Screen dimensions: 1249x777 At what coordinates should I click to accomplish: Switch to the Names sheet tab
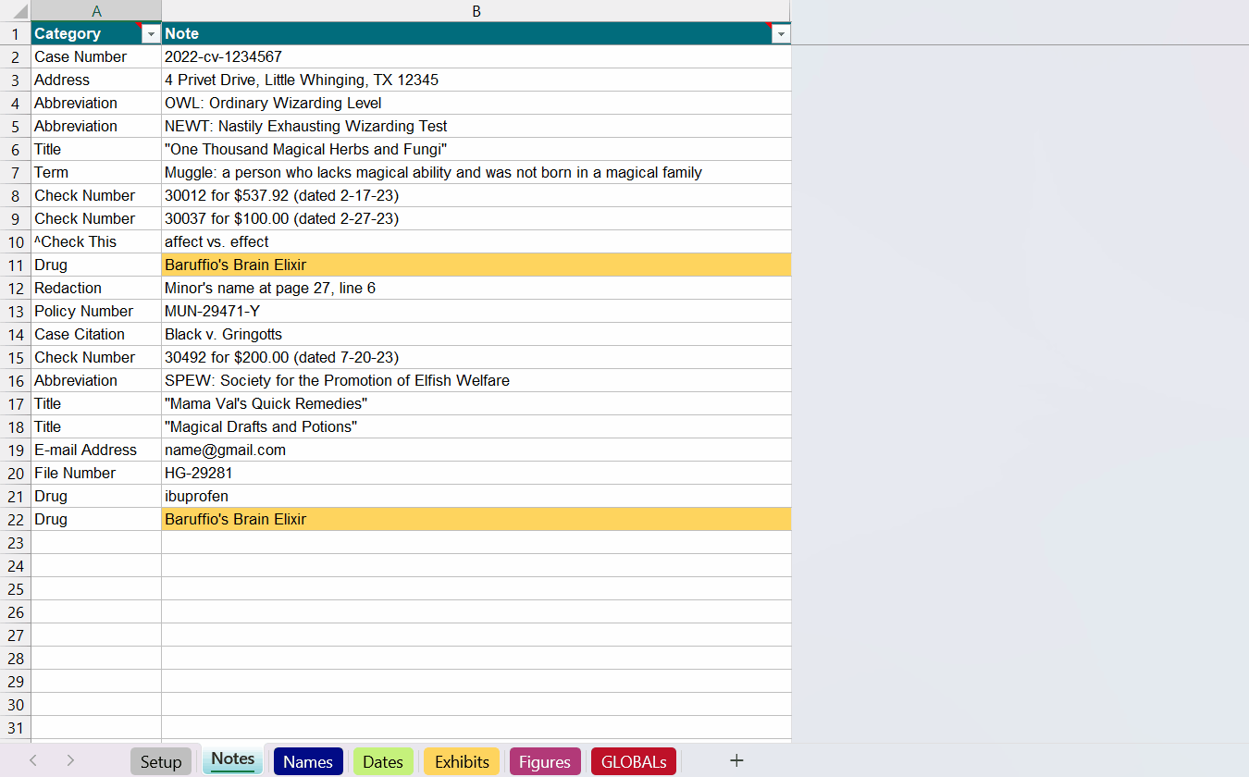pos(308,761)
